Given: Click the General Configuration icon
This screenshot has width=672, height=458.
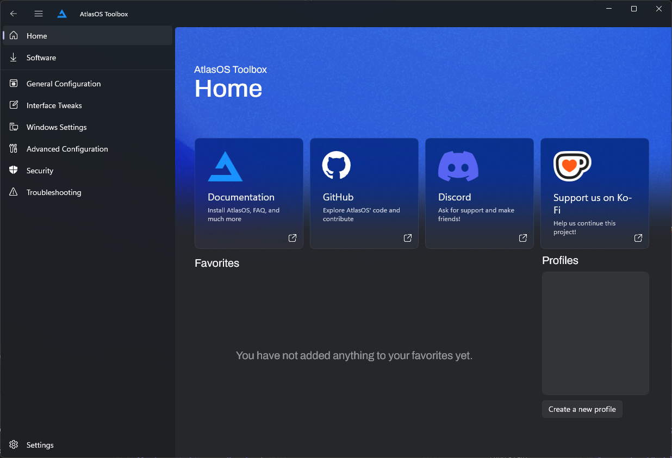Looking at the screenshot, I should point(14,84).
